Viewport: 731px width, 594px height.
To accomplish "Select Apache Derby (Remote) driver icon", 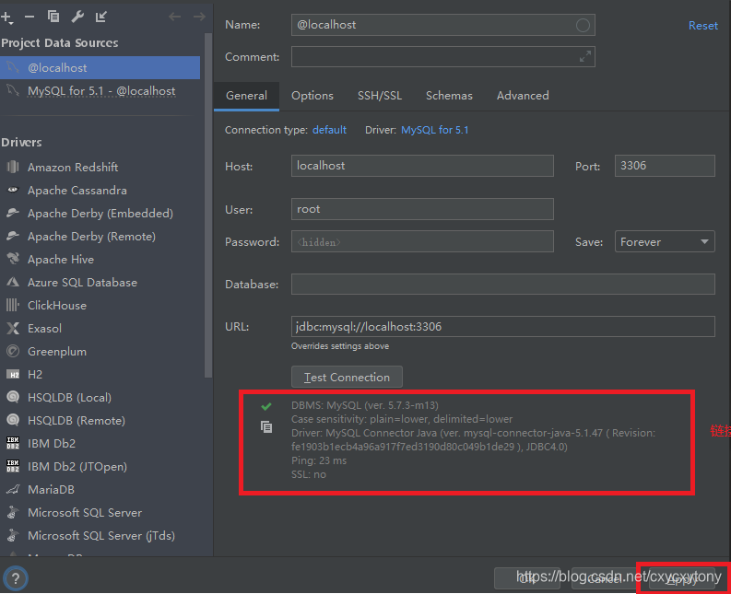I will 13,236.
